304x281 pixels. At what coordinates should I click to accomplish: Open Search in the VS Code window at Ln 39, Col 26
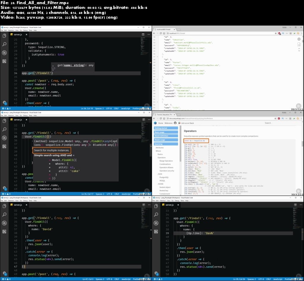point(156,215)
